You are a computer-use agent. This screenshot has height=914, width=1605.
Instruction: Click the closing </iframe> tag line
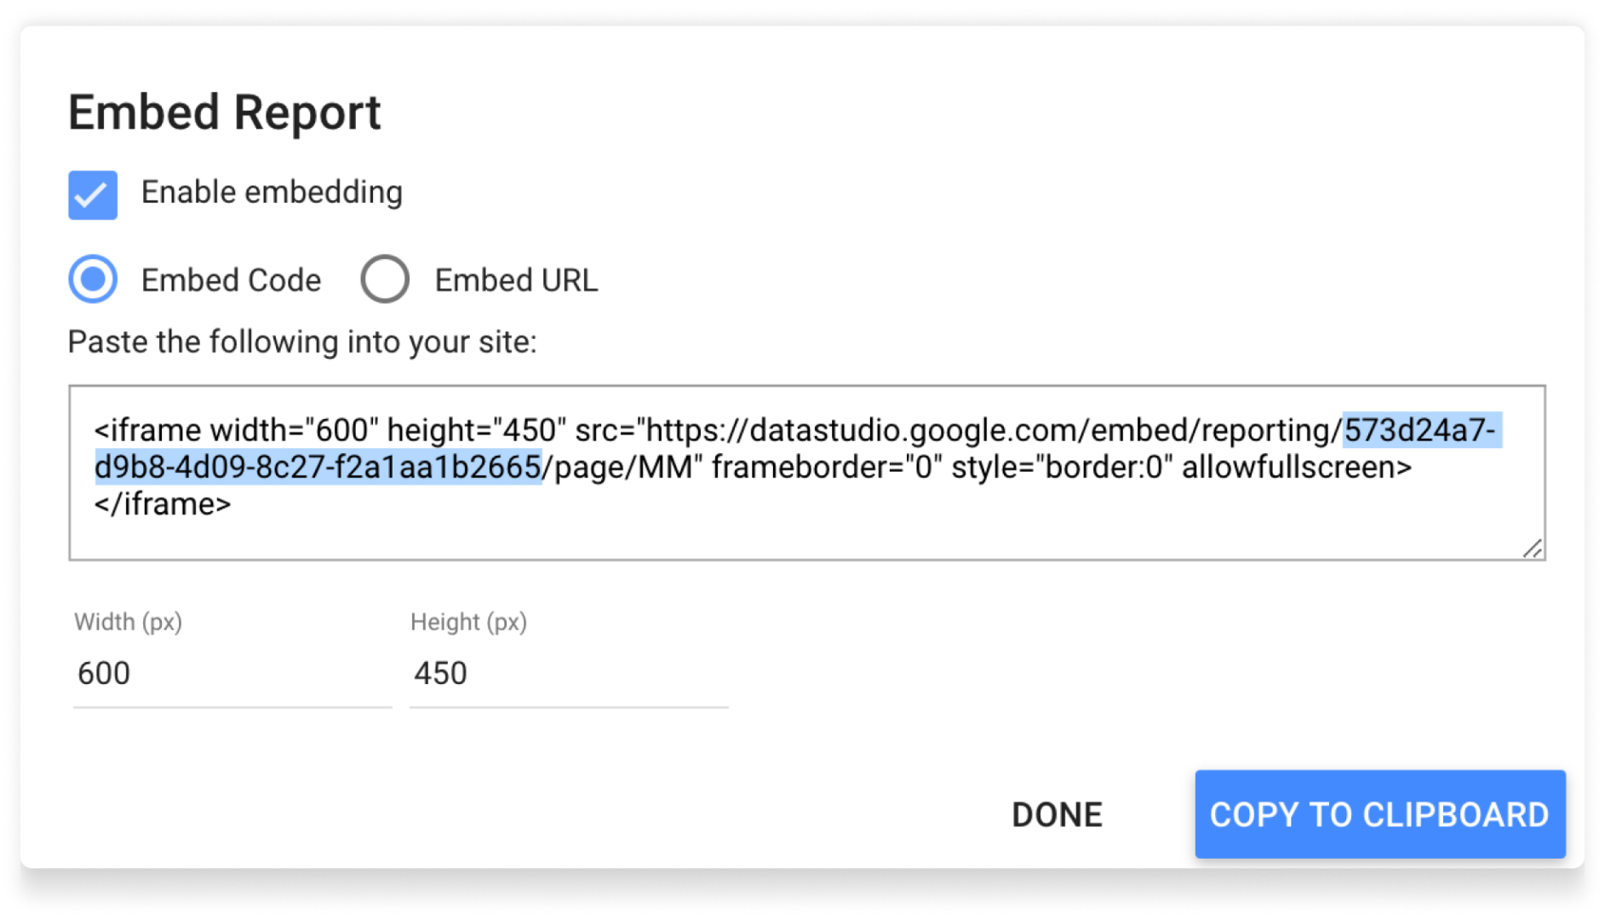[163, 504]
